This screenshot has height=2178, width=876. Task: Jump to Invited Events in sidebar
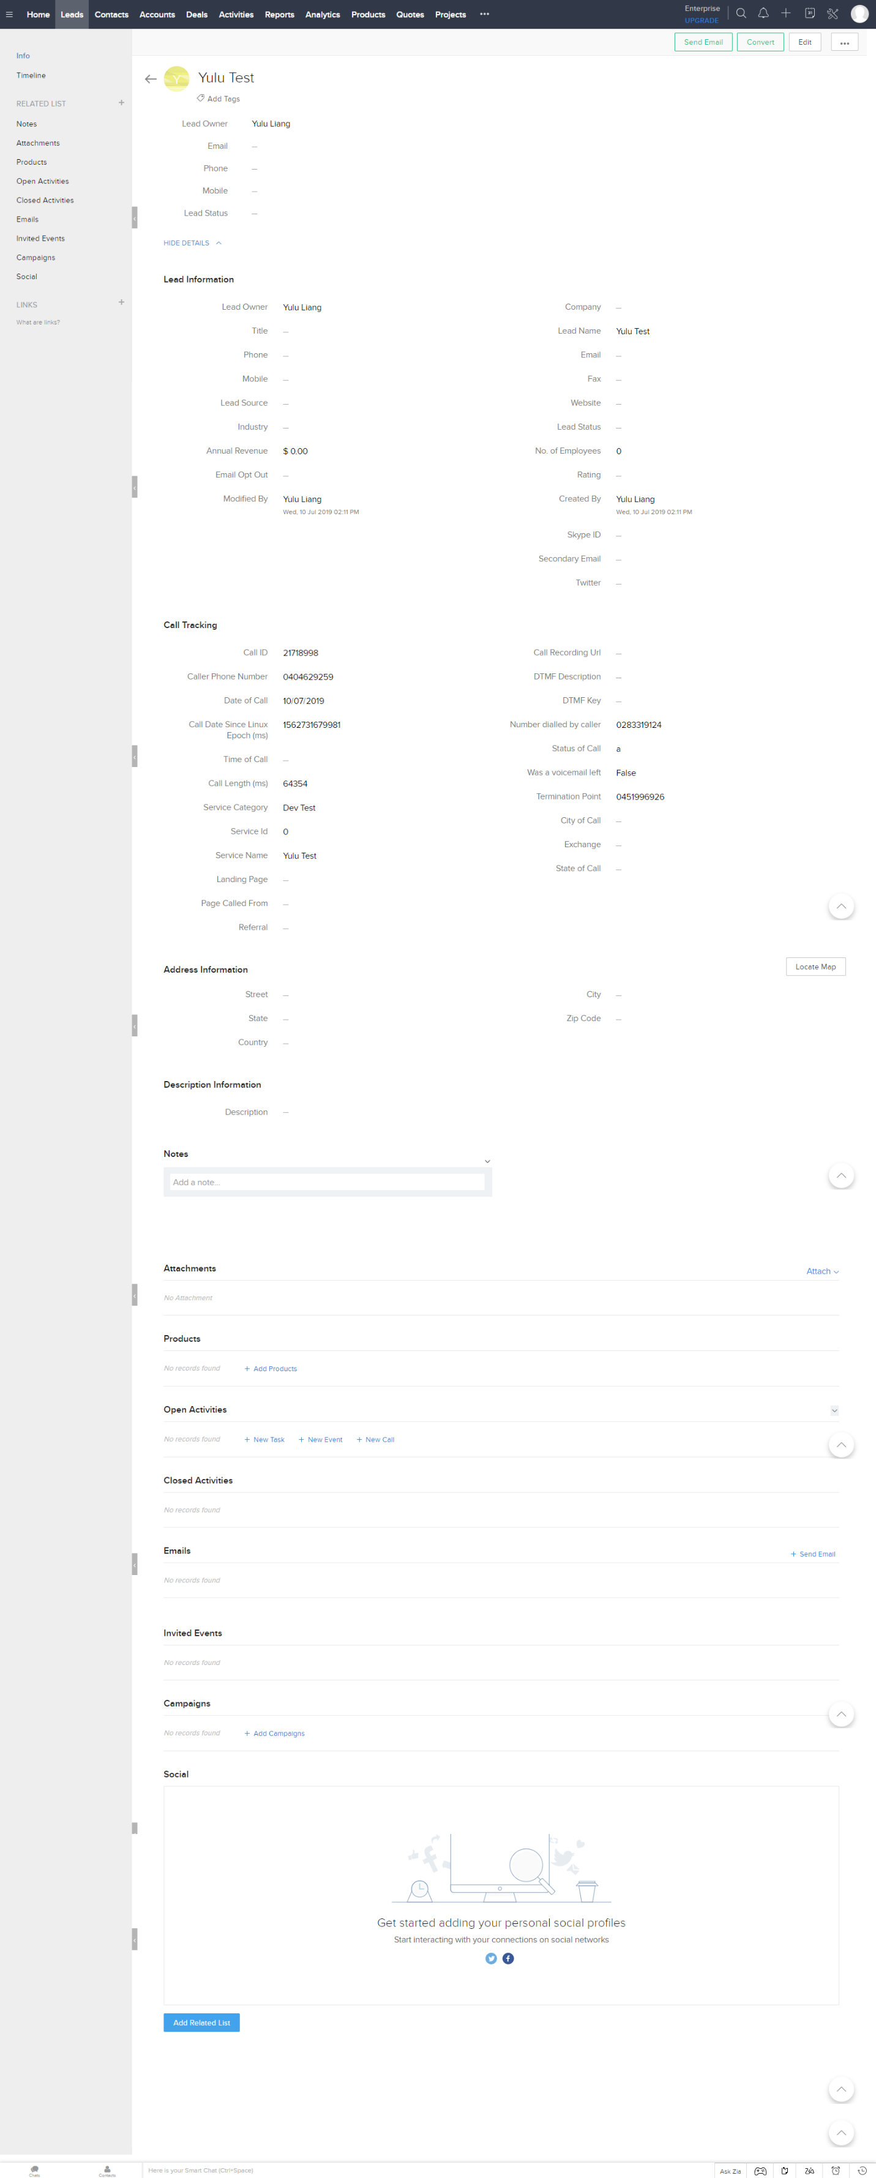point(40,239)
